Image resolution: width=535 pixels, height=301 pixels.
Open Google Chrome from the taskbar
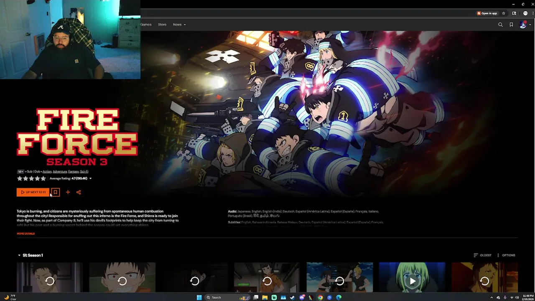pos(320,297)
